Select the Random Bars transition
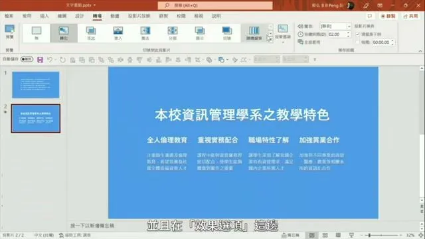 click(254, 33)
